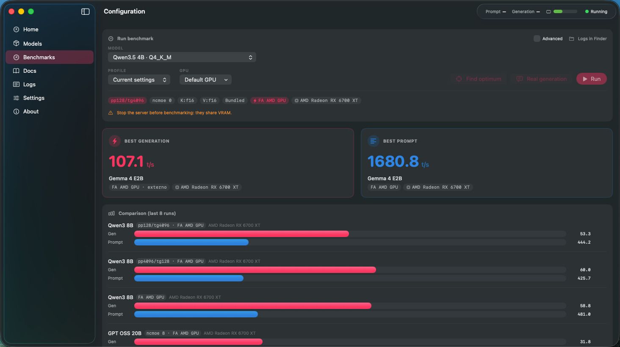Click first Qwen3 8B Gen bar, 53.3
620x347 pixels.
241,234
